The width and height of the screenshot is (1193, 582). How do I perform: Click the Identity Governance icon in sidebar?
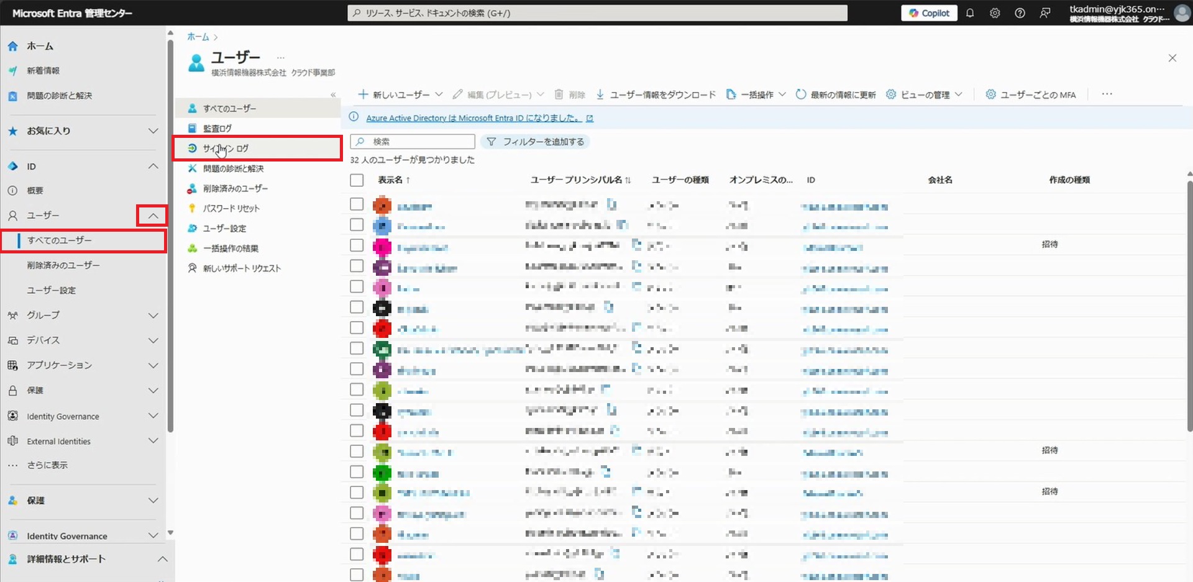pos(12,416)
